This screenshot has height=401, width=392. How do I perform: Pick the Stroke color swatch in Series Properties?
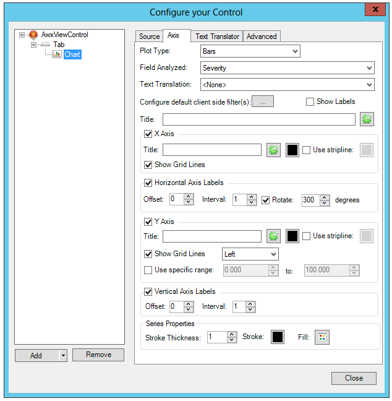pyautogui.click(x=278, y=337)
